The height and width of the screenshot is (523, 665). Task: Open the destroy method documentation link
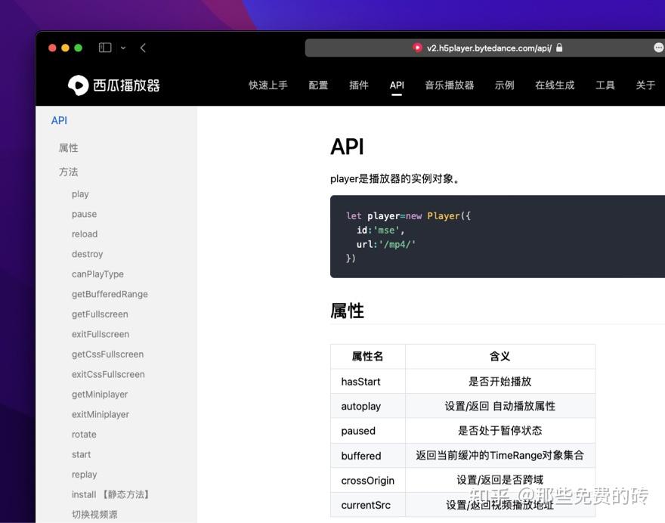[x=87, y=254]
